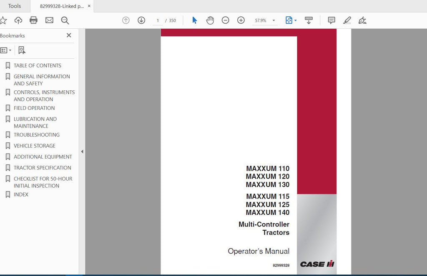Click the Operator's Manual title text
Image resolution: width=427 pixels, height=276 pixels.
point(259,251)
